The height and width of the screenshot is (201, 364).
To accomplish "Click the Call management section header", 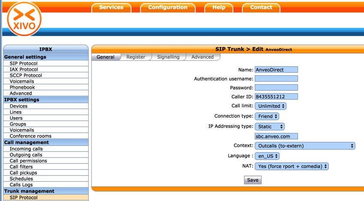I will coord(46,142).
